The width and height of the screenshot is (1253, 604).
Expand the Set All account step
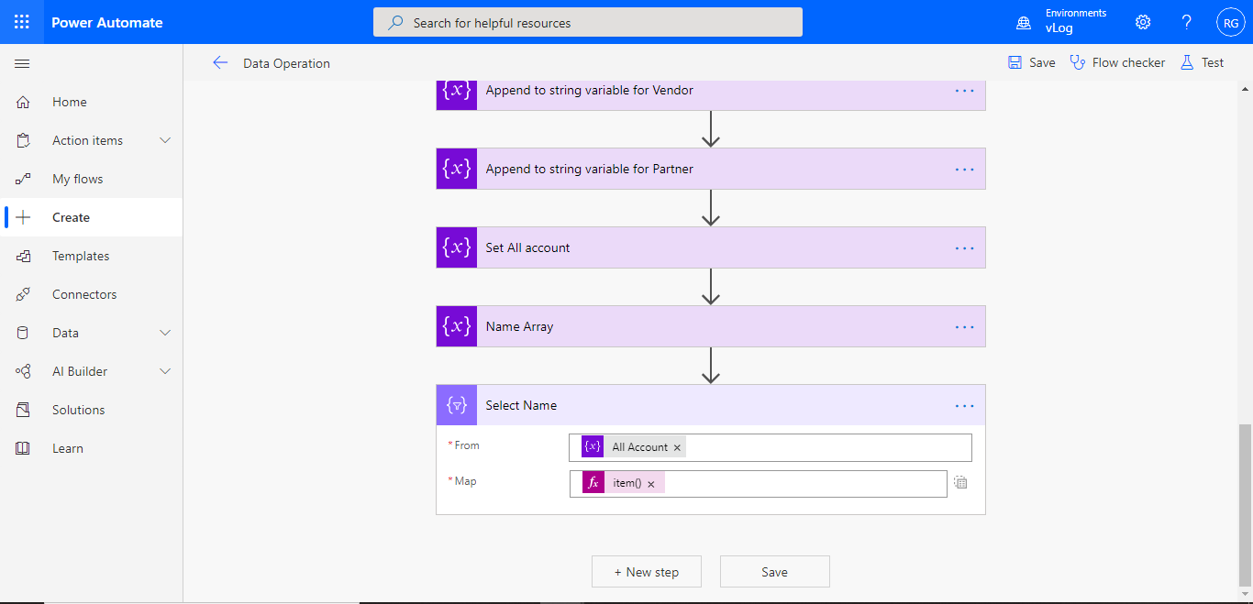(711, 247)
